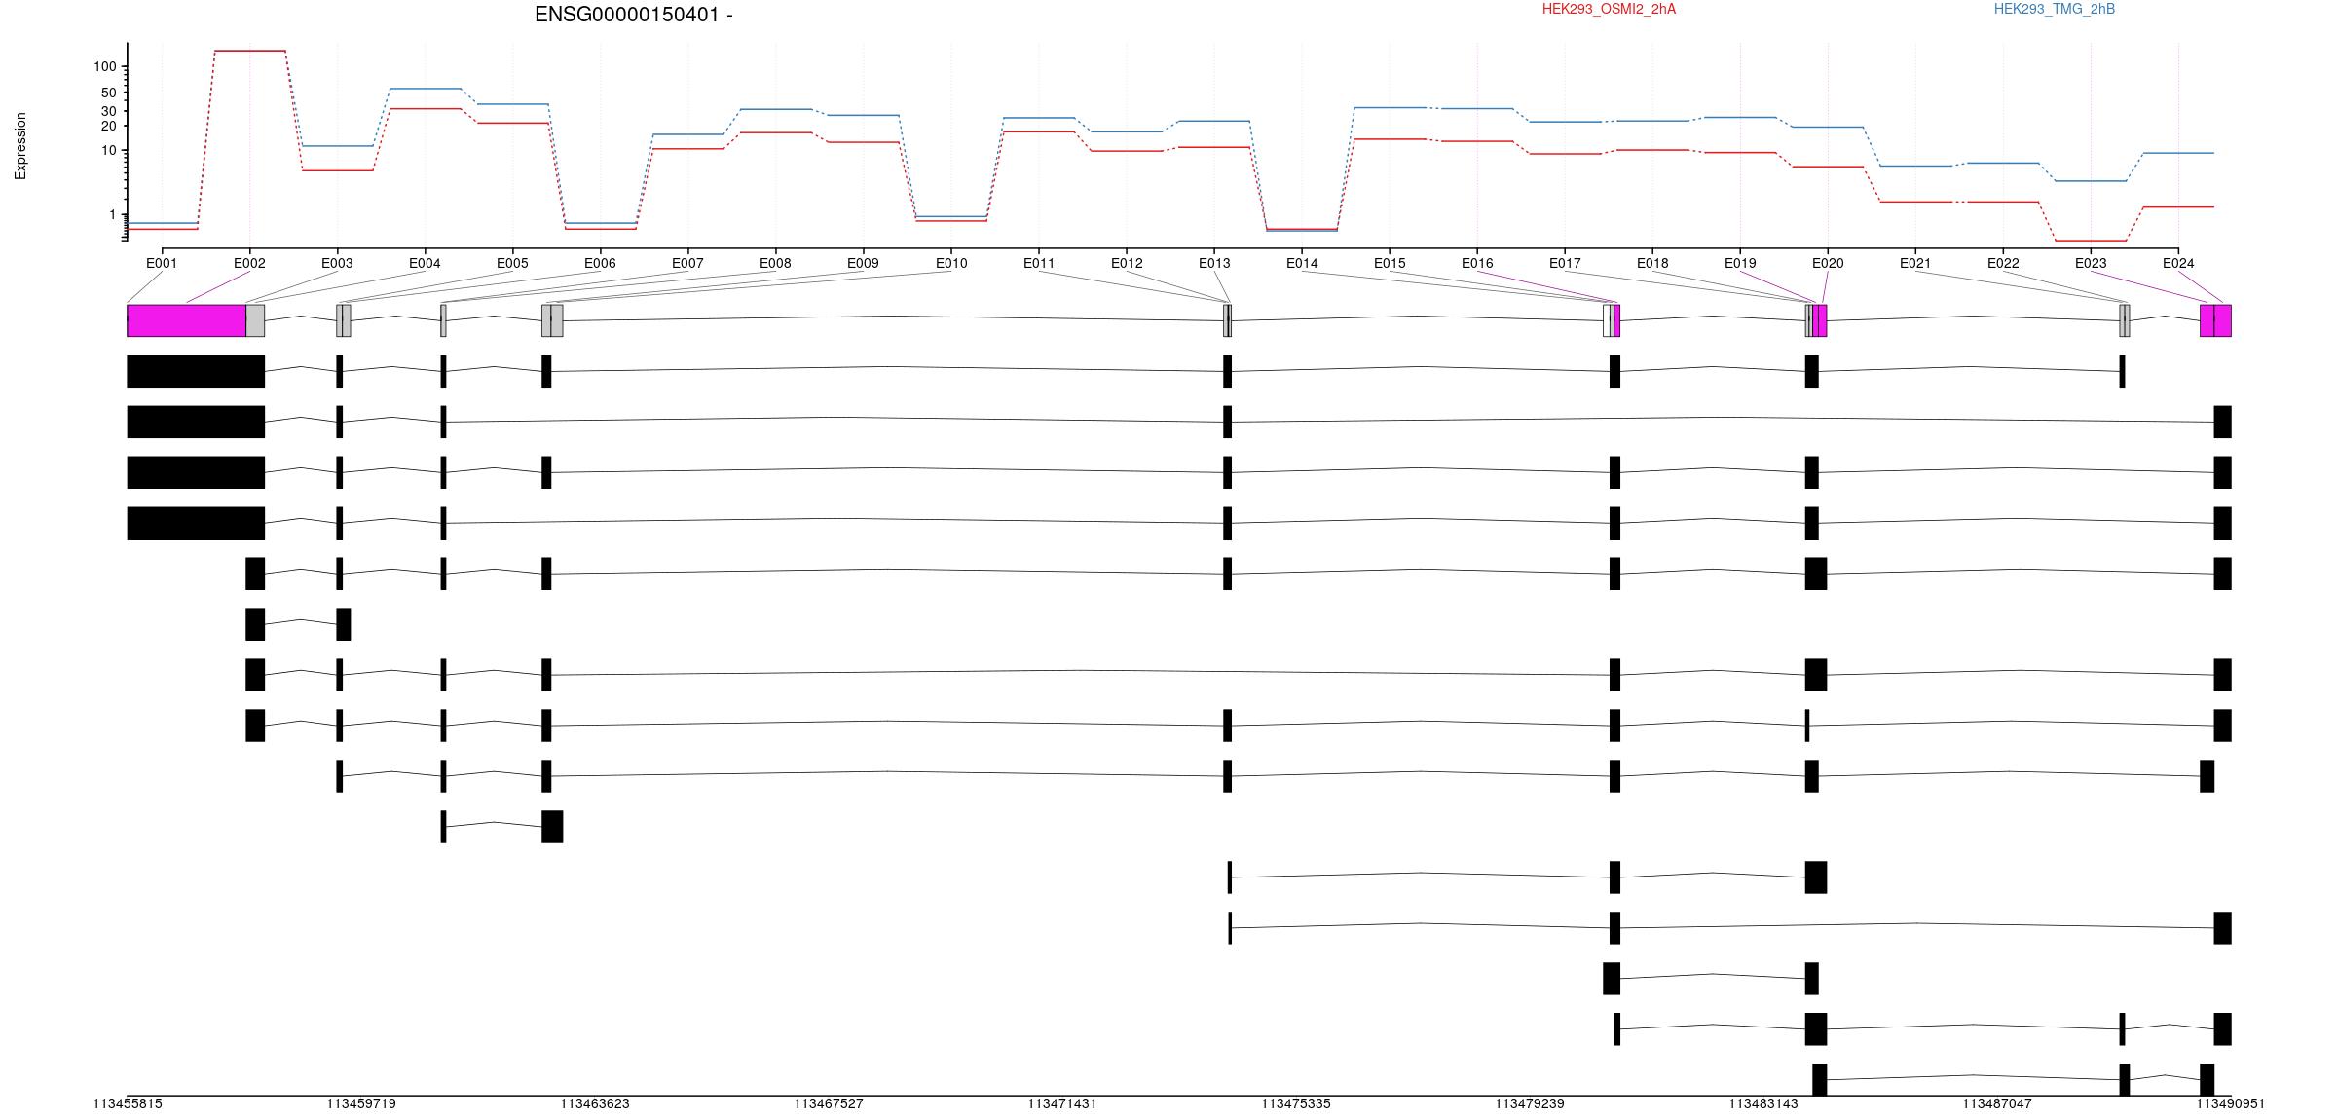2337x1120 pixels.
Task: Click exon label E022
Action: pos(2003,263)
